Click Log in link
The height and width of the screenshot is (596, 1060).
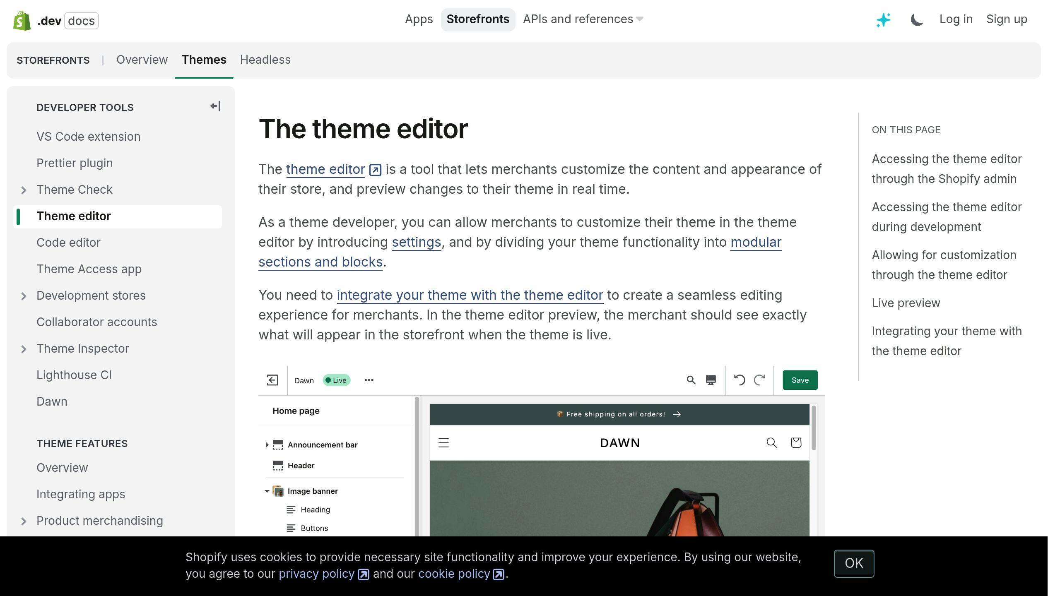pyautogui.click(x=956, y=19)
